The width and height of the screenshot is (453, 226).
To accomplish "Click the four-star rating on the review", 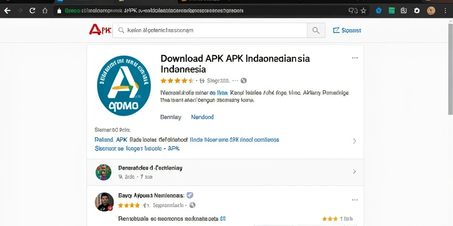I will click(x=129, y=206).
